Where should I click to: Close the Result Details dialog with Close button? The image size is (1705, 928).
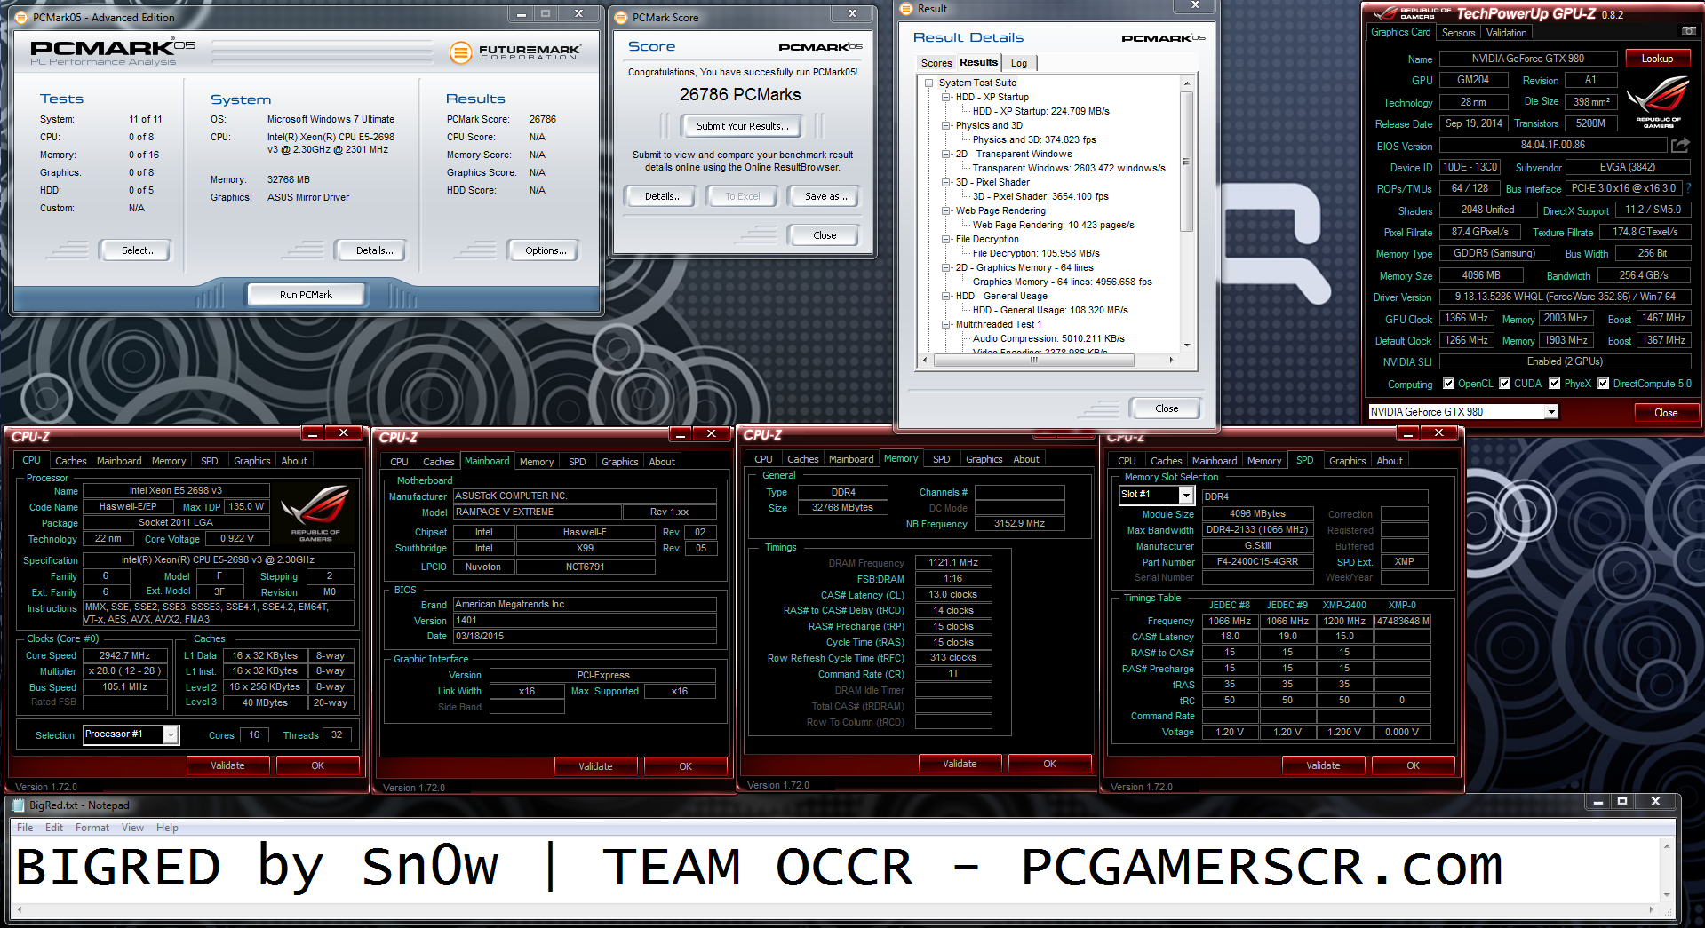pyautogui.click(x=1167, y=408)
